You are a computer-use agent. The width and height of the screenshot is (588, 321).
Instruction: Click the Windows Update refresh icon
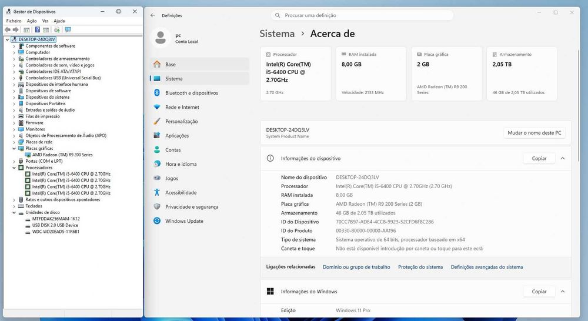coord(157,221)
